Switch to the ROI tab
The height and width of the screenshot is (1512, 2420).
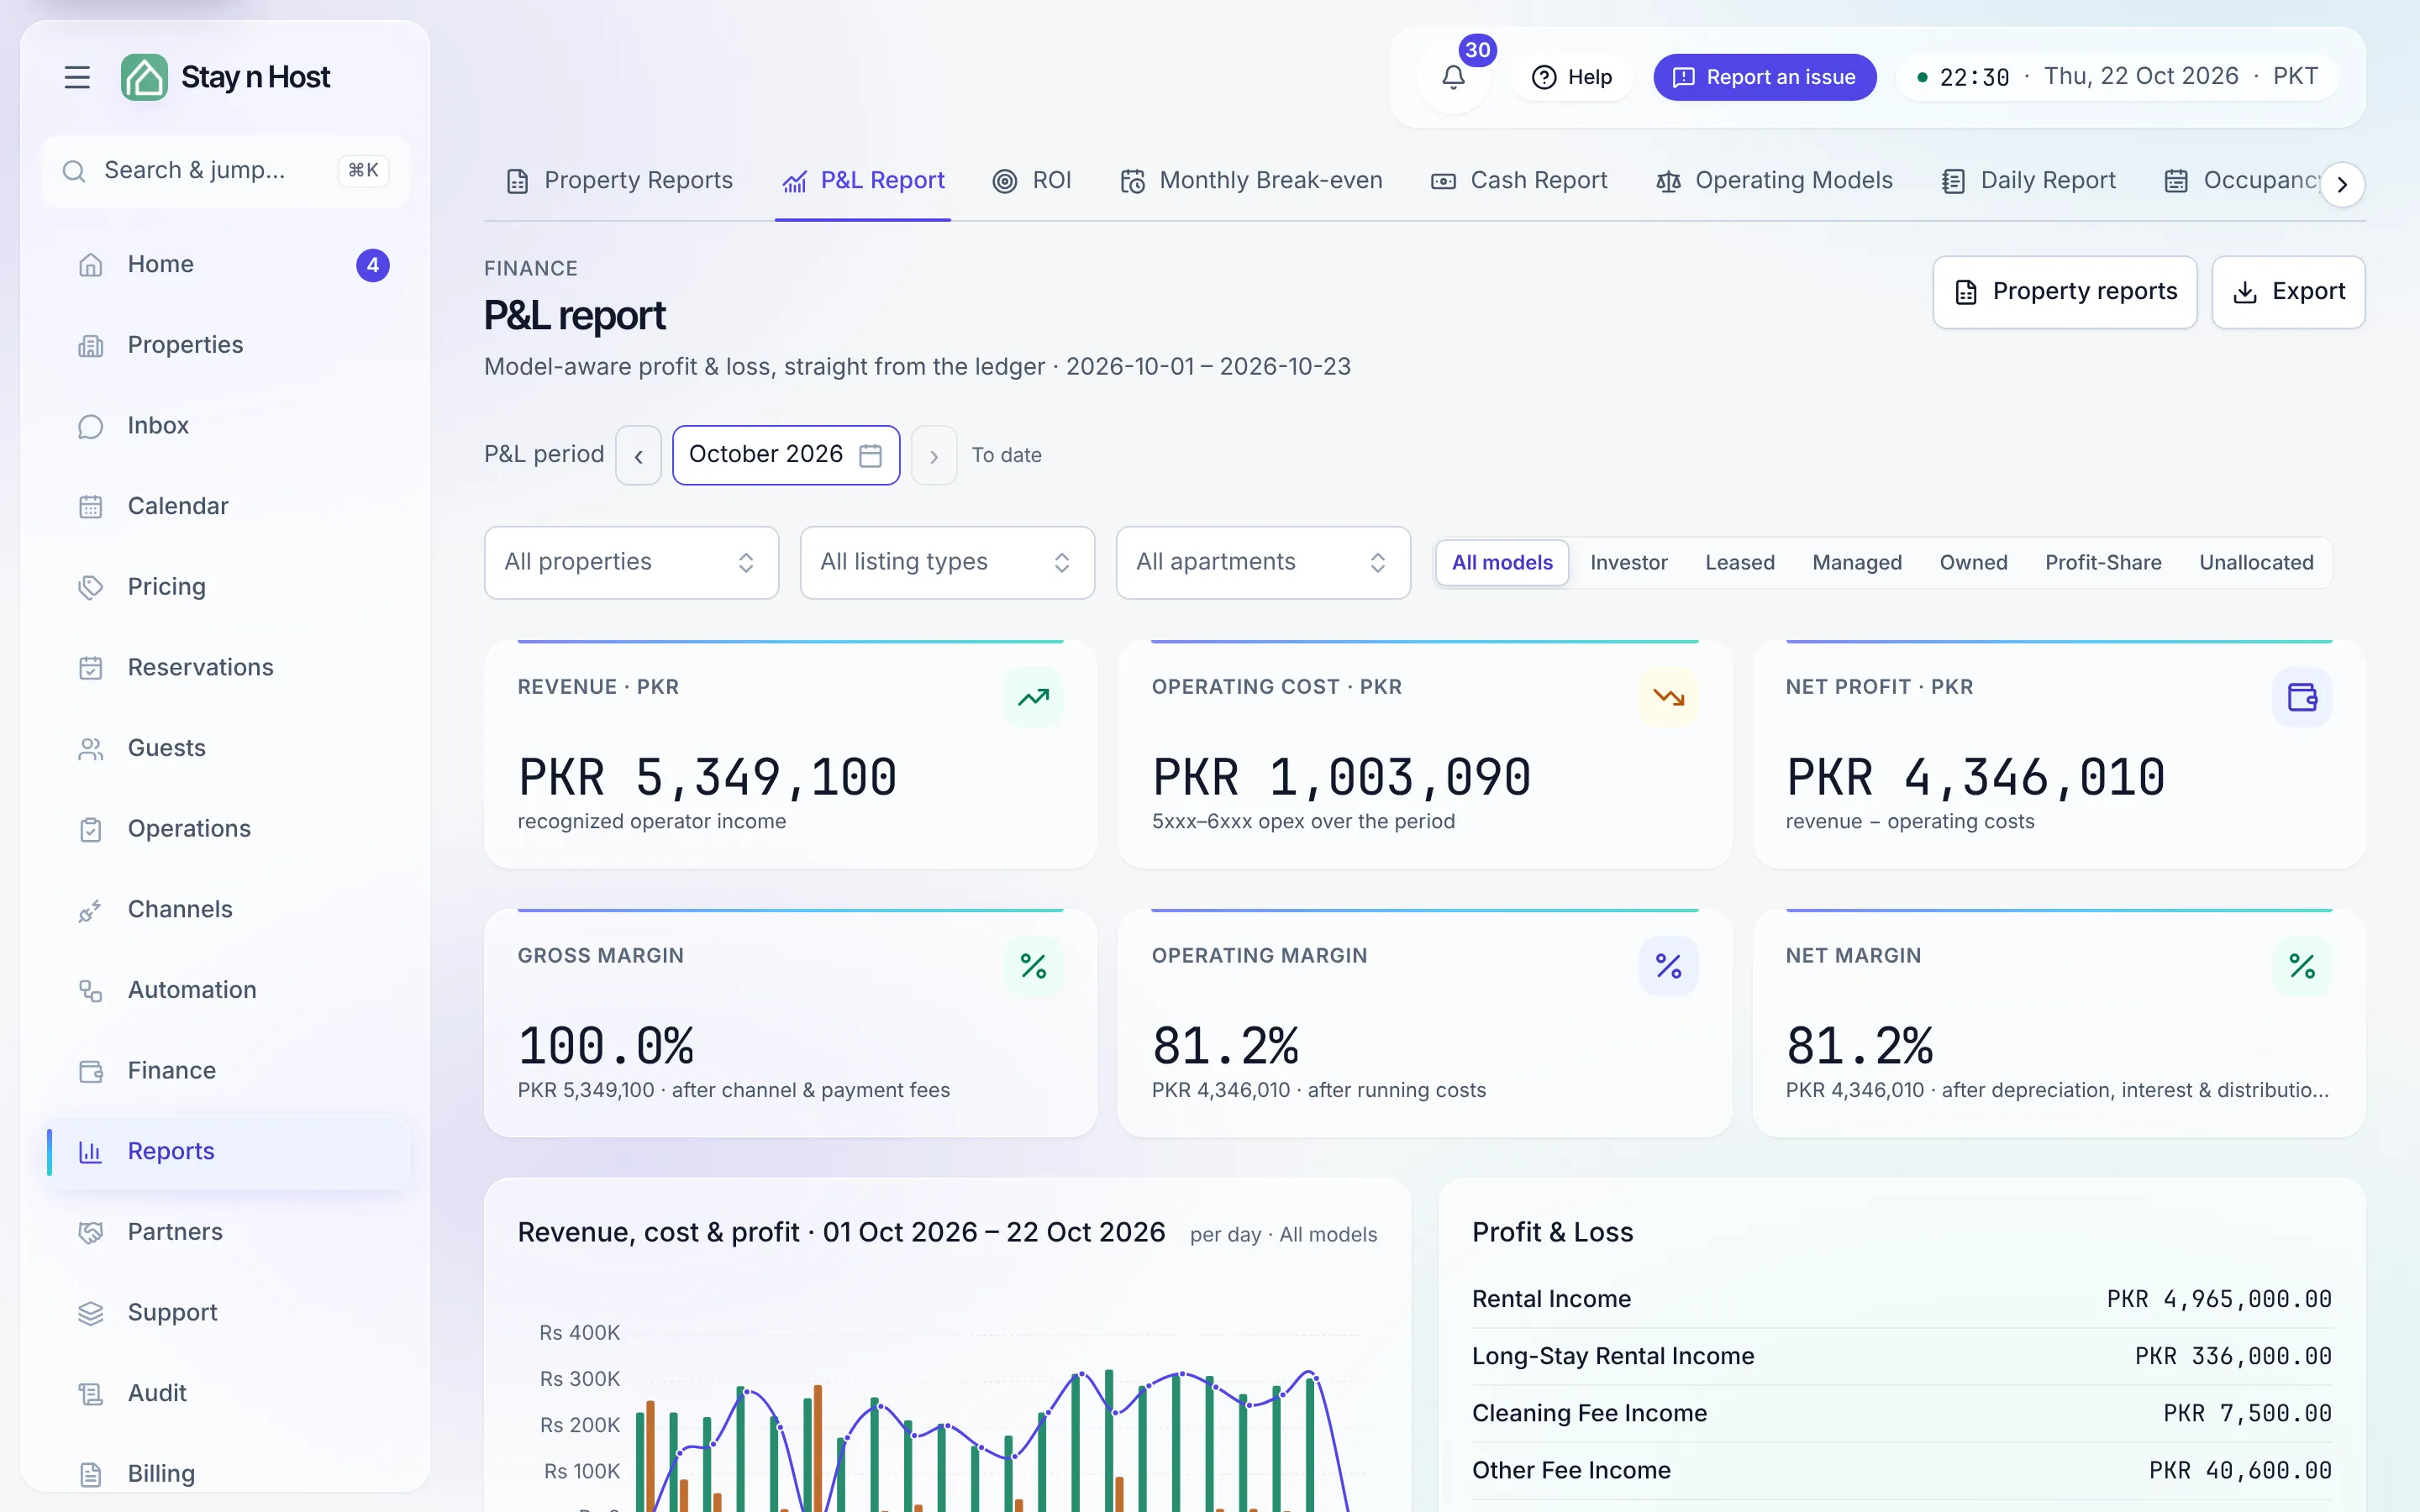point(1032,181)
